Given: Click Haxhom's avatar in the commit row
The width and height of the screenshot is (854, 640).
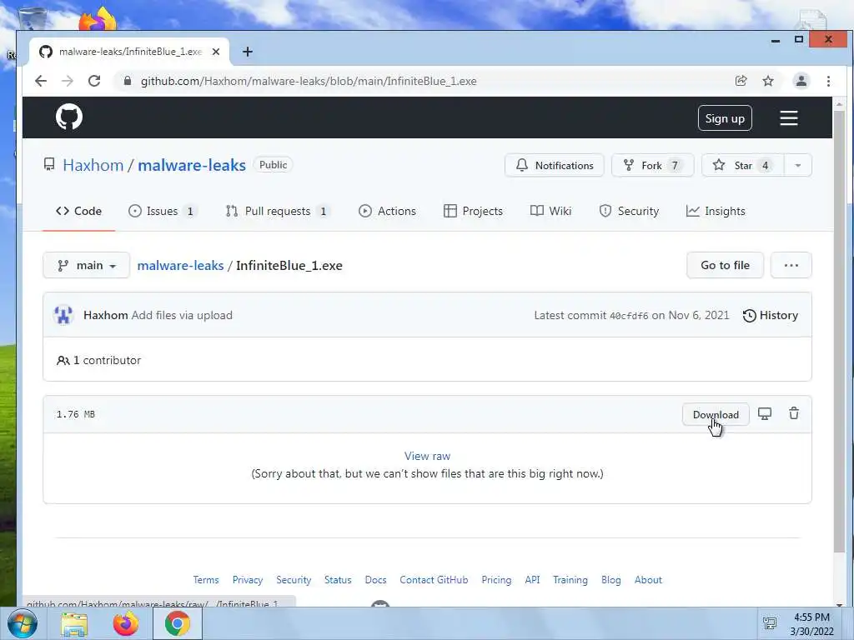Looking at the screenshot, I should click(x=63, y=315).
